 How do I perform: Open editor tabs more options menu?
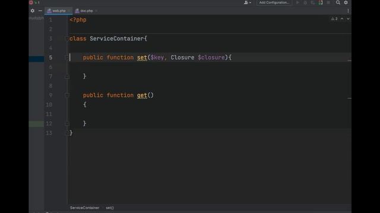(348, 11)
